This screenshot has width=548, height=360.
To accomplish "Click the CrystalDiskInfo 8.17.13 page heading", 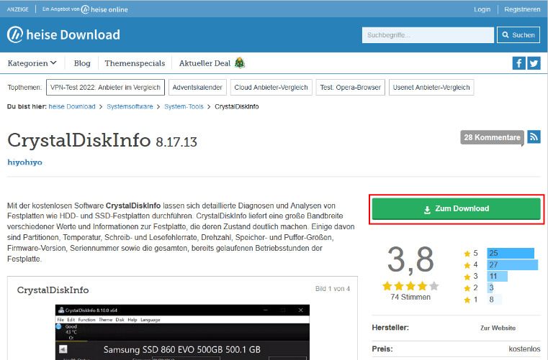I will pos(102,140).
